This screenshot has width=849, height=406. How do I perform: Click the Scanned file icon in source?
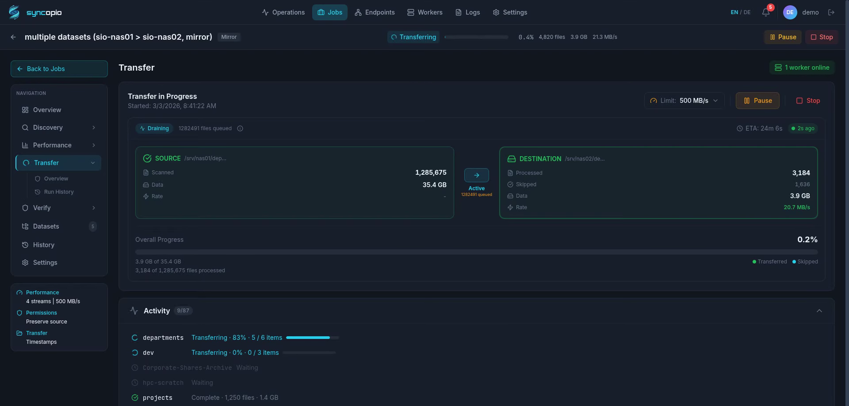click(146, 173)
